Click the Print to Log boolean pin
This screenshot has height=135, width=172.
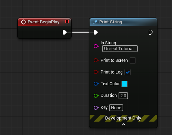[96, 72]
